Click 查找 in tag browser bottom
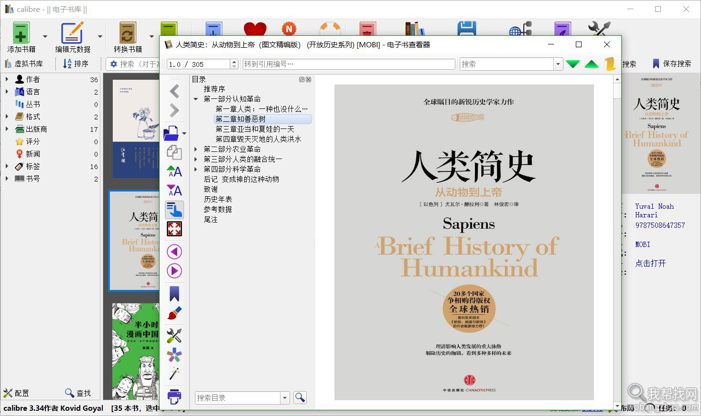Viewport: 701px width, 416px height. [78, 393]
